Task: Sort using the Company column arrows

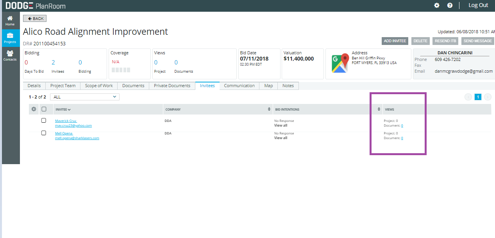Action: [269, 109]
